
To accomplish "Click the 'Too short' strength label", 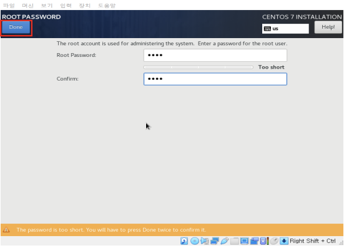I will pyautogui.click(x=271, y=67).
